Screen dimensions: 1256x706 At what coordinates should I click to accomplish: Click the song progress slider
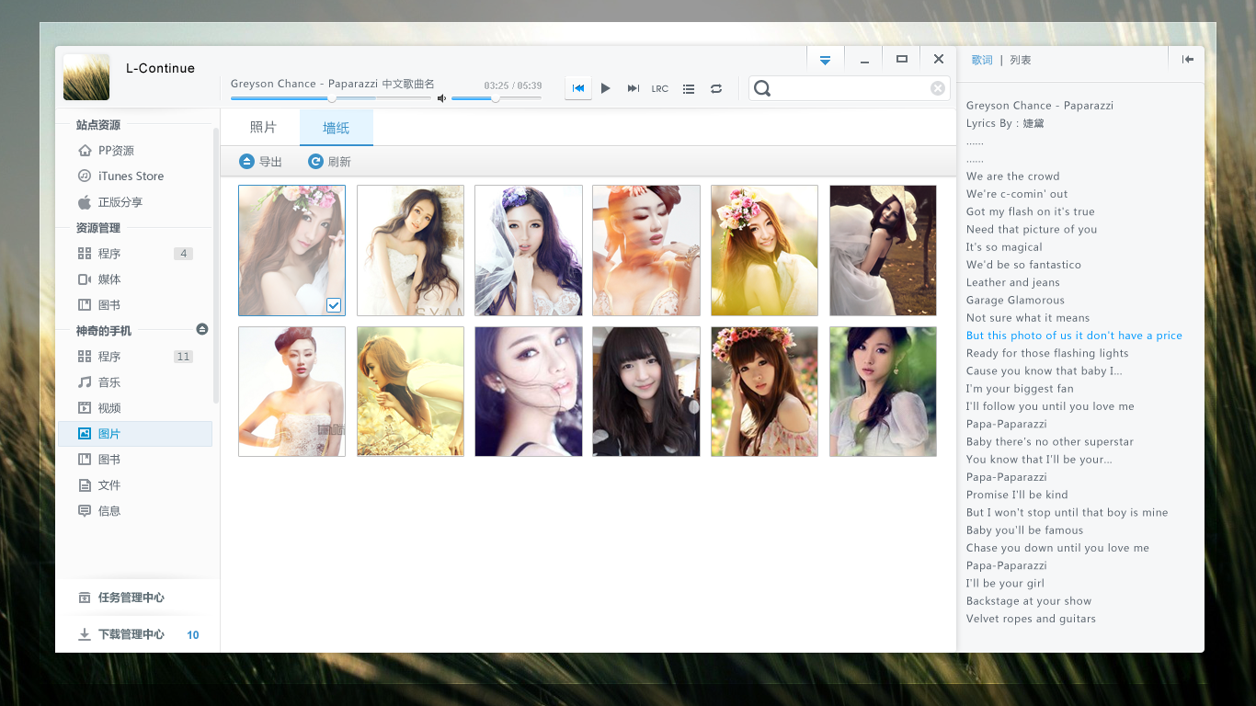click(330, 97)
